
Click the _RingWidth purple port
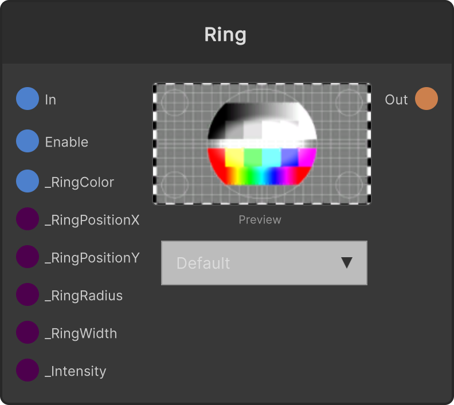pos(28,332)
